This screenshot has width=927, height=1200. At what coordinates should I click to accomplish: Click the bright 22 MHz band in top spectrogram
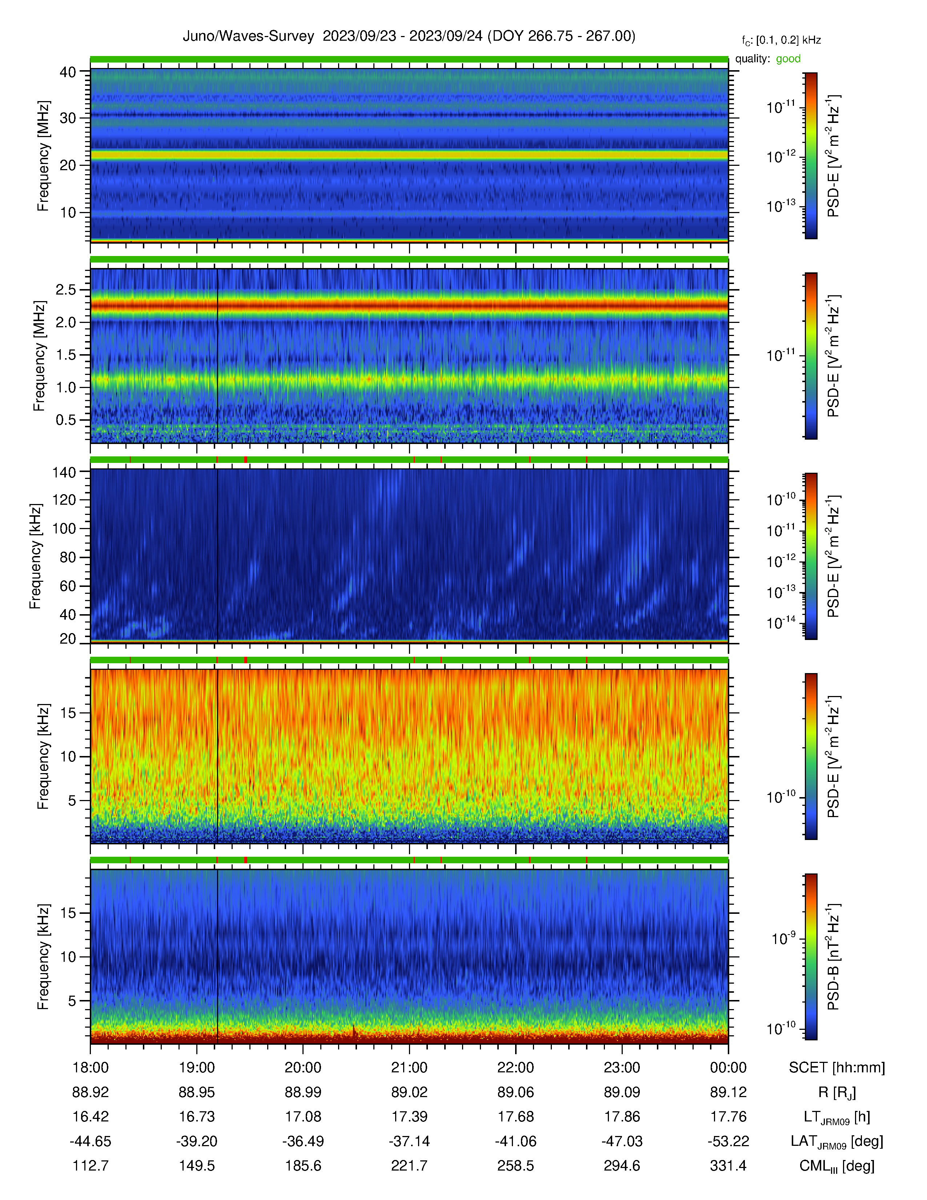tap(409, 156)
